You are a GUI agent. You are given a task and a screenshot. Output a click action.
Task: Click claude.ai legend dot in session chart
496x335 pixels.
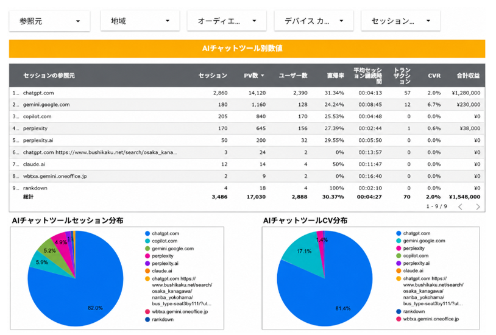(x=147, y=271)
